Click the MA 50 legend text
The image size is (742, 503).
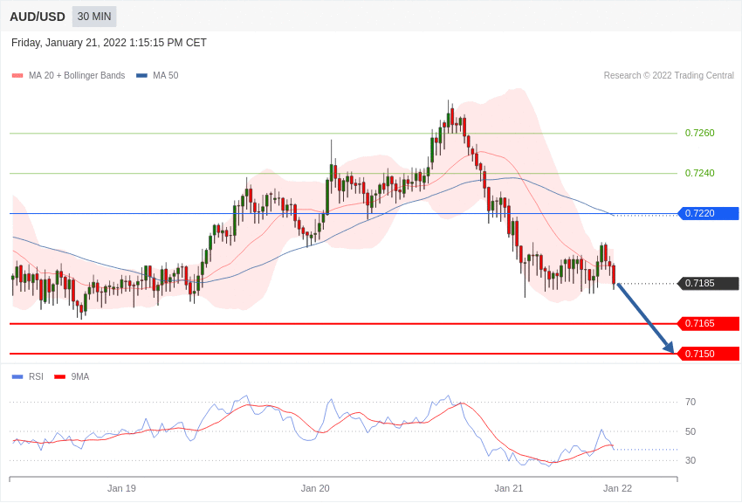[166, 76]
